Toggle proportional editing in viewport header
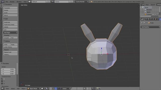The height and width of the screenshot is (90, 161). point(88,88)
